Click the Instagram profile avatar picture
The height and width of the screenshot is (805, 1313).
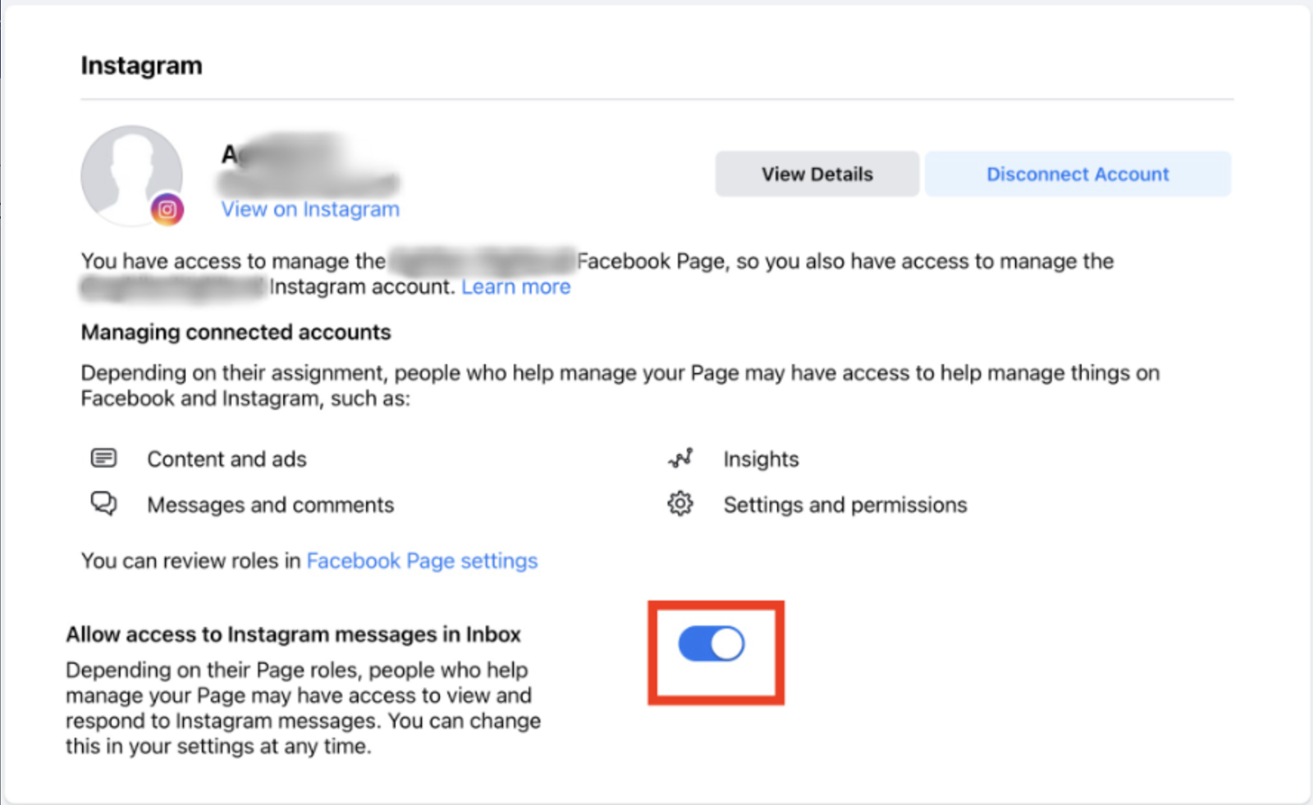[131, 175]
